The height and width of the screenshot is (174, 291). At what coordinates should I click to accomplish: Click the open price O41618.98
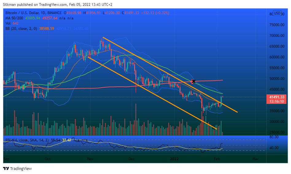72,13
